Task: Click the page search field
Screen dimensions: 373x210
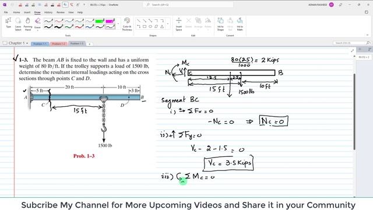Action: click(x=349, y=43)
